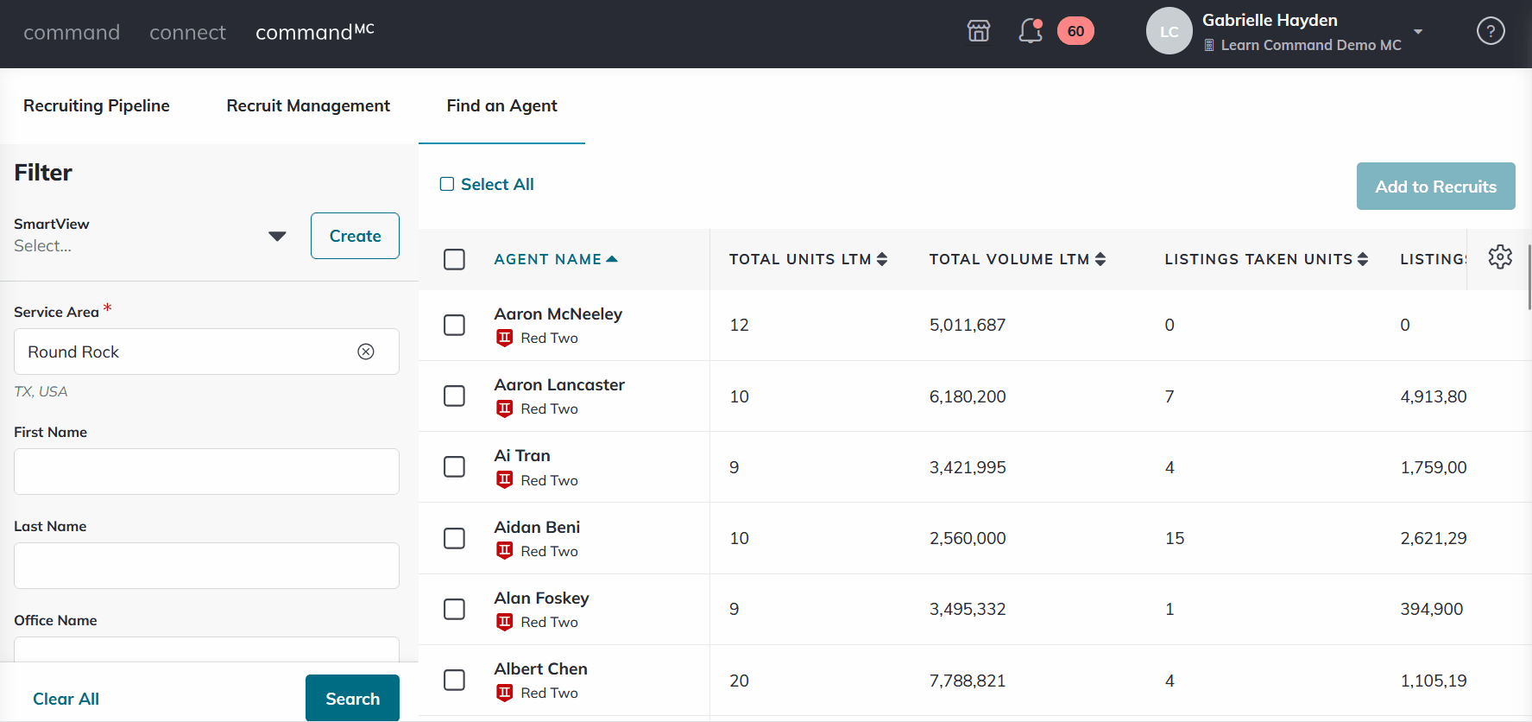Tick the Select All checkbox
This screenshot has height=722, width=1532.
(447, 184)
